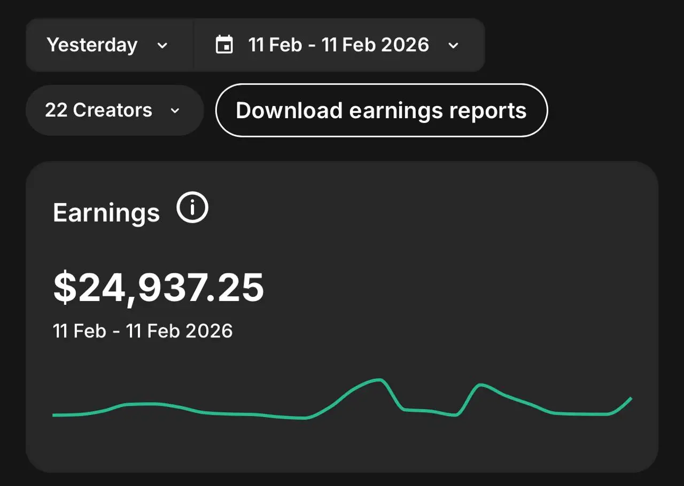Click the starting point of earnings line
684x486 pixels.
coord(54,415)
